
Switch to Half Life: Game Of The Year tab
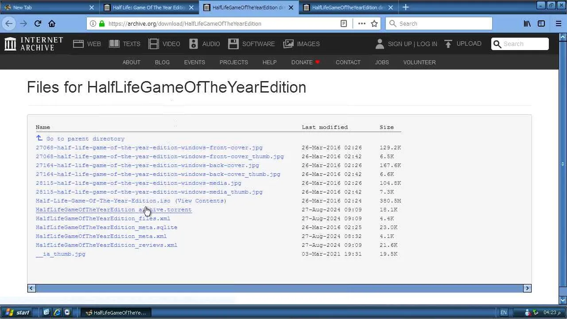click(x=149, y=8)
